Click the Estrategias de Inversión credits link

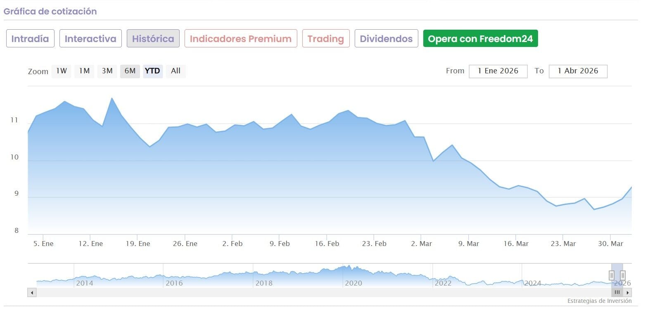(x=599, y=301)
